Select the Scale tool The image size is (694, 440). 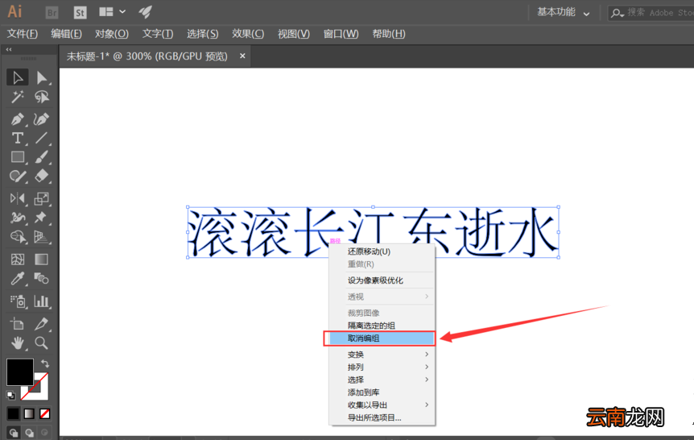pyautogui.click(x=42, y=198)
